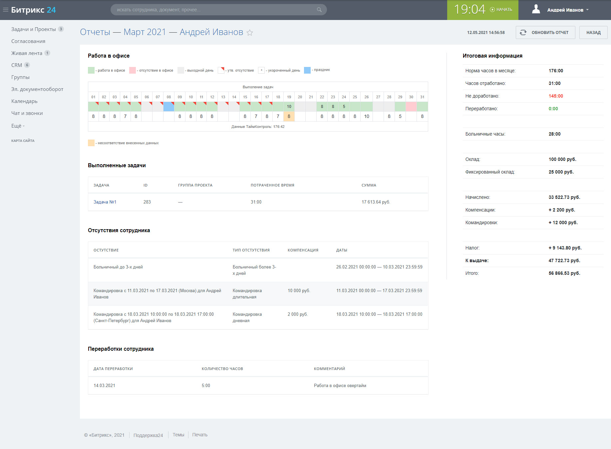
Task: Click into the employee search field
Action: coord(213,10)
